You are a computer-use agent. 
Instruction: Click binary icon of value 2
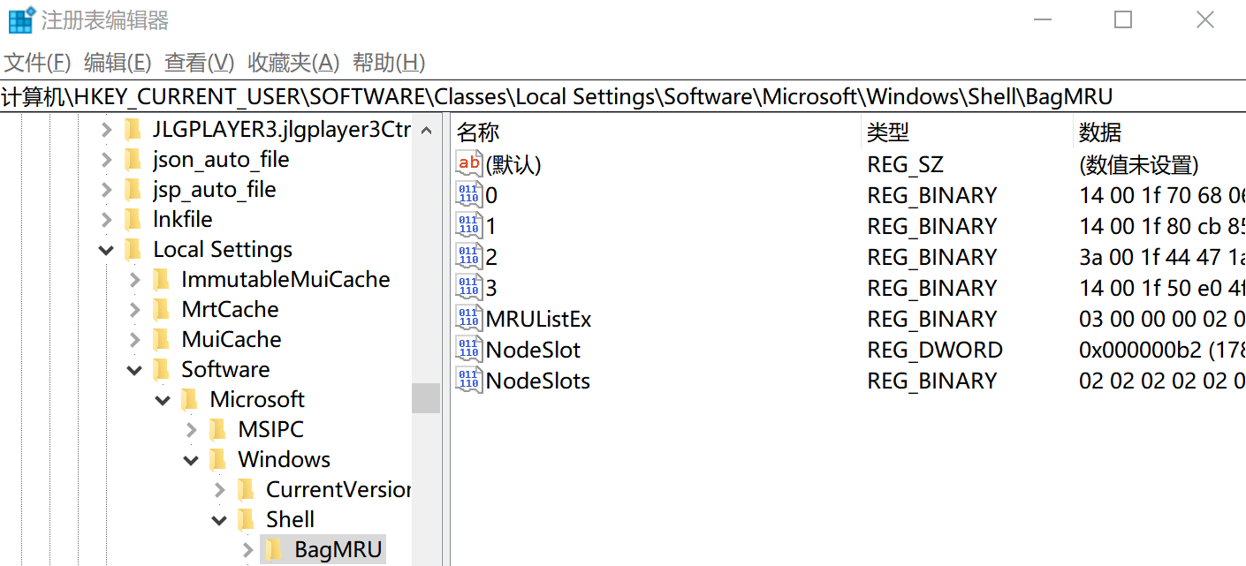pos(469,256)
